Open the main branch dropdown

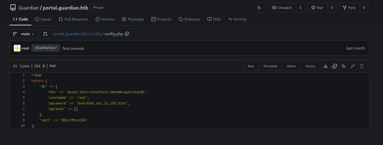pyautogui.click(x=24, y=34)
